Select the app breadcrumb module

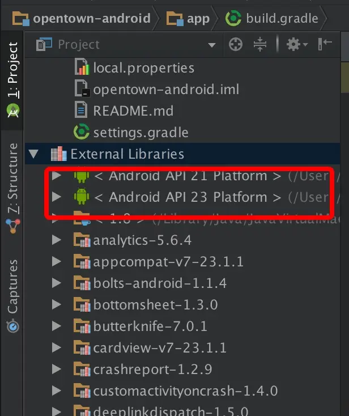(x=188, y=19)
